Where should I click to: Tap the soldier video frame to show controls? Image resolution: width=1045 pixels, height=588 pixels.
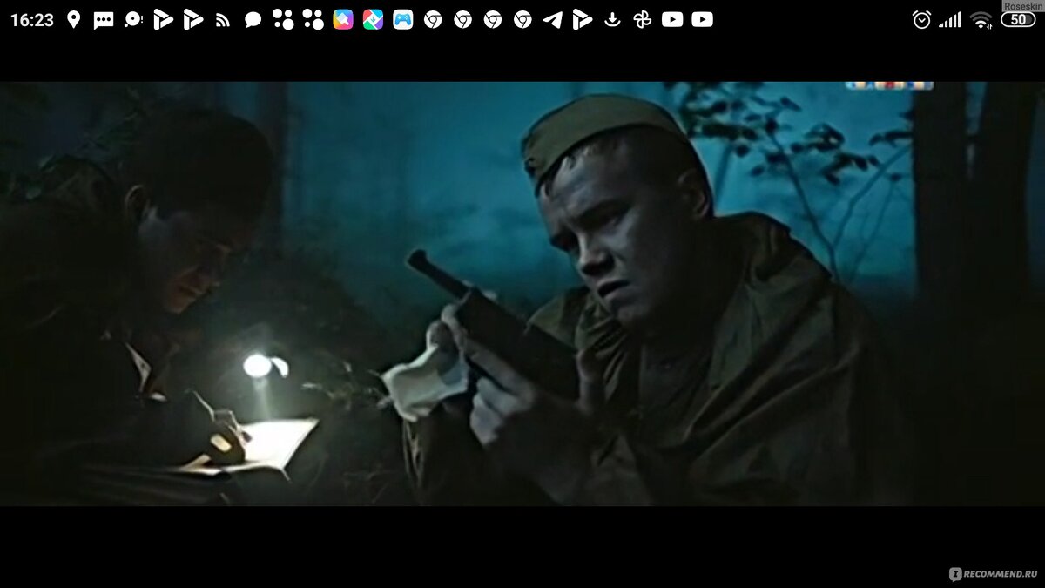[x=522, y=294]
